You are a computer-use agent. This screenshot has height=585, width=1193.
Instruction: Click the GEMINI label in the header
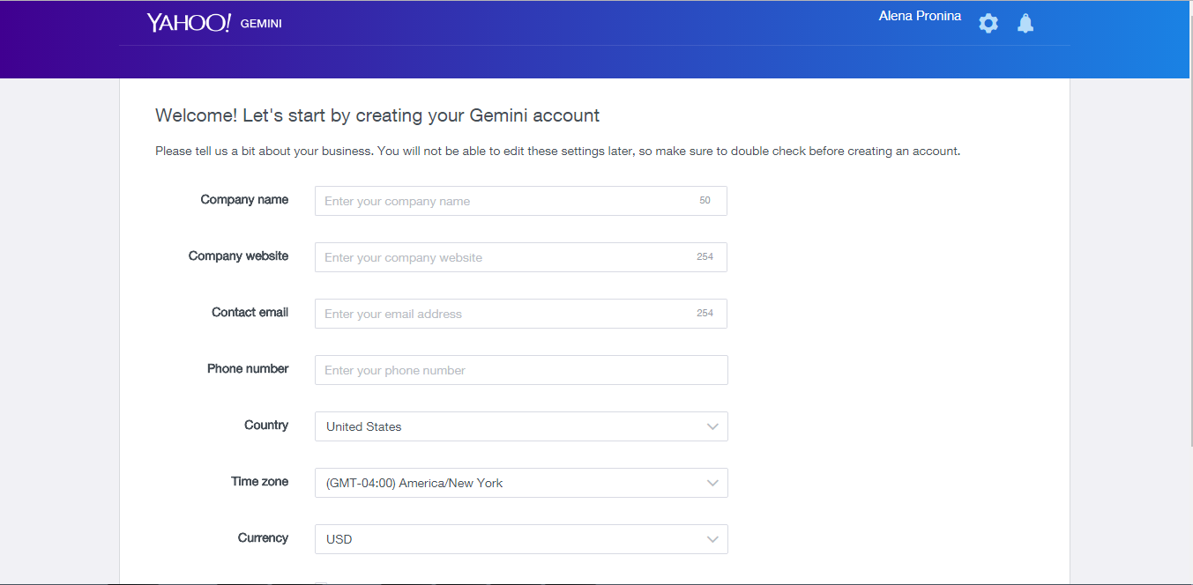point(260,24)
